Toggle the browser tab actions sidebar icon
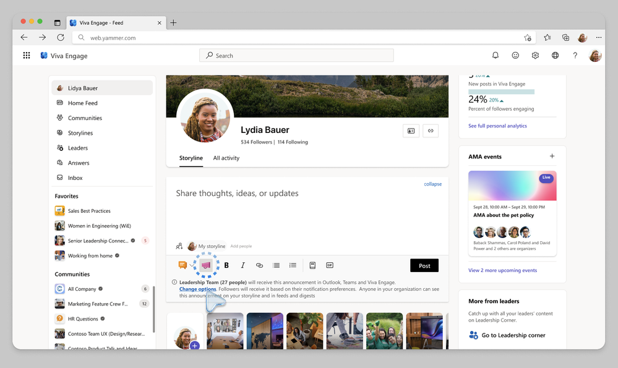This screenshot has height=368, width=618. pyautogui.click(x=57, y=23)
